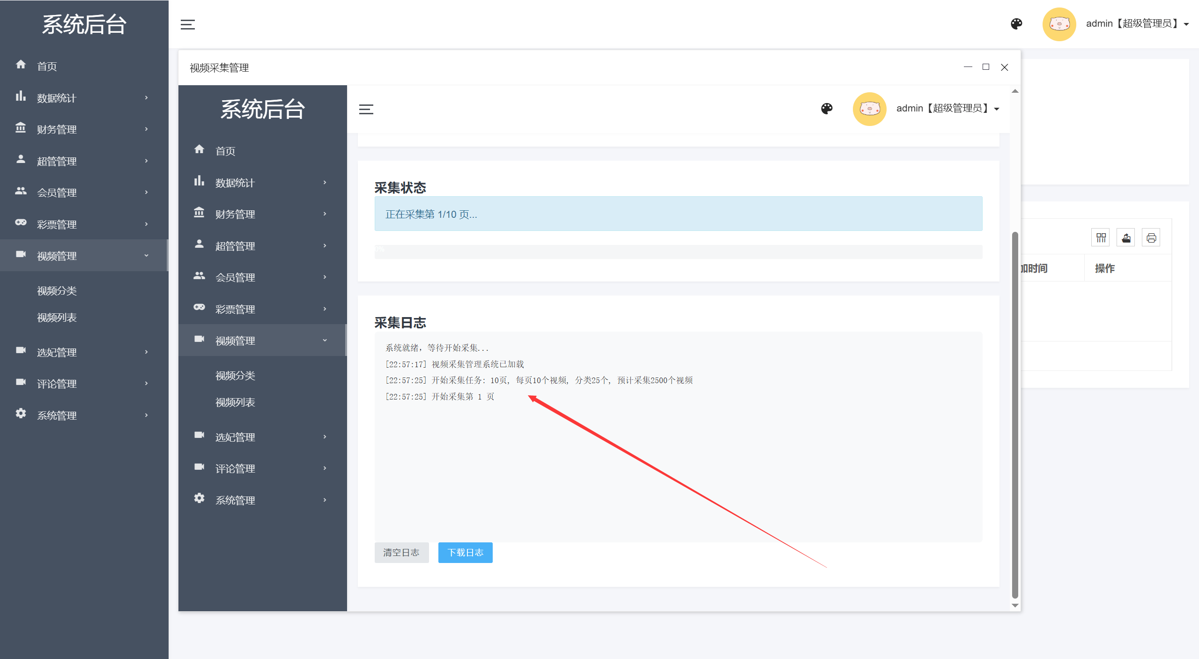Open the column filter grid icon

[1101, 238]
